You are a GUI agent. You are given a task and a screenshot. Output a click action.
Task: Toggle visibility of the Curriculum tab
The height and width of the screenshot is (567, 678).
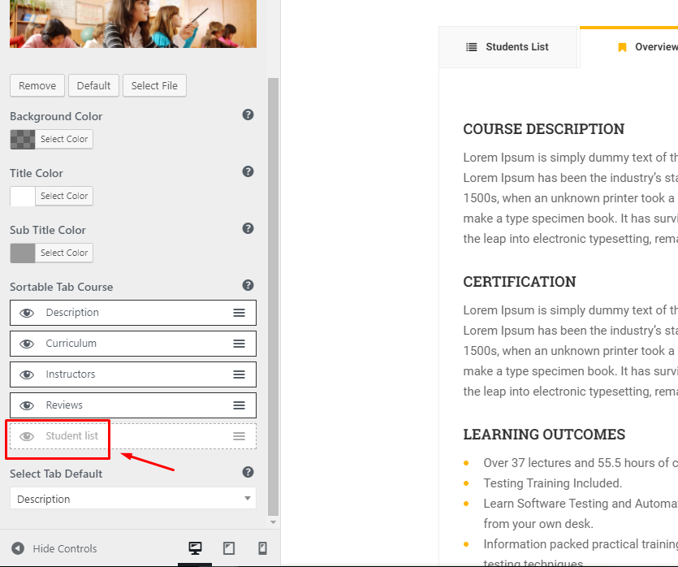(x=27, y=344)
